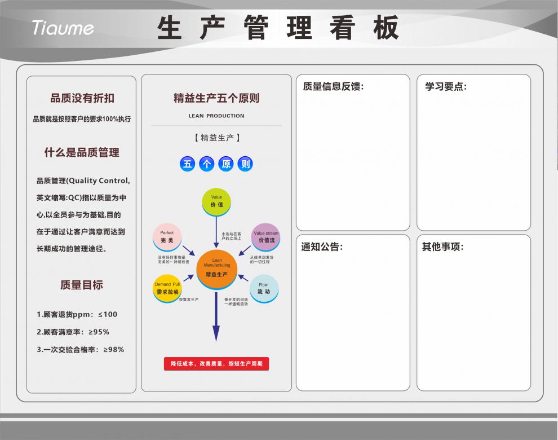Click the pink Perfect 完美 circle
Screen dimensions: 558x440
(x=167, y=236)
